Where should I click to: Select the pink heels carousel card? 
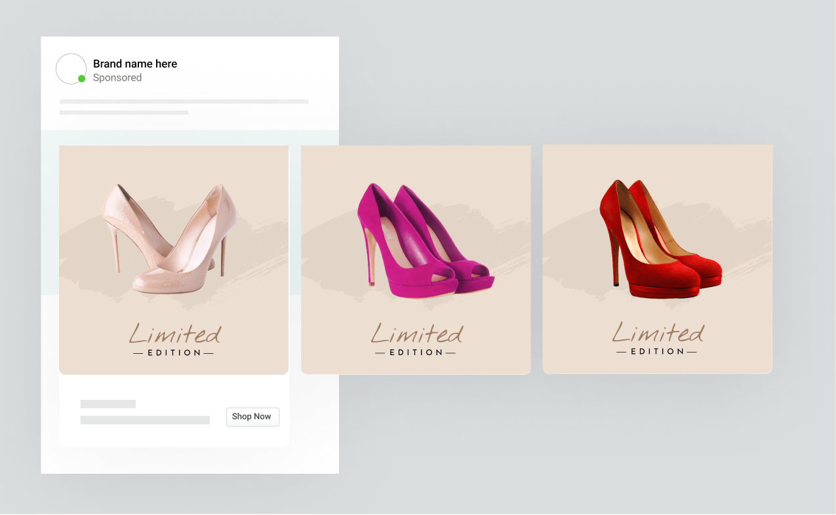click(x=173, y=258)
